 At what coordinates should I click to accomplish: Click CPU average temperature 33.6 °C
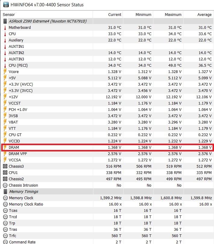(205, 34)
